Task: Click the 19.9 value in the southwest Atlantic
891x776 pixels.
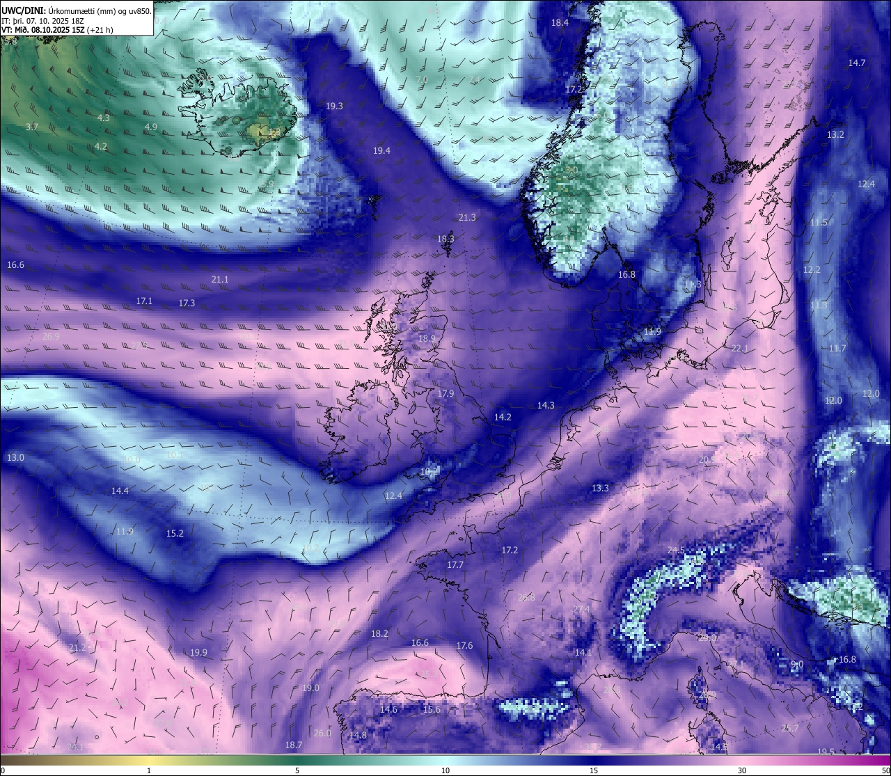Action: pyautogui.click(x=198, y=652)
